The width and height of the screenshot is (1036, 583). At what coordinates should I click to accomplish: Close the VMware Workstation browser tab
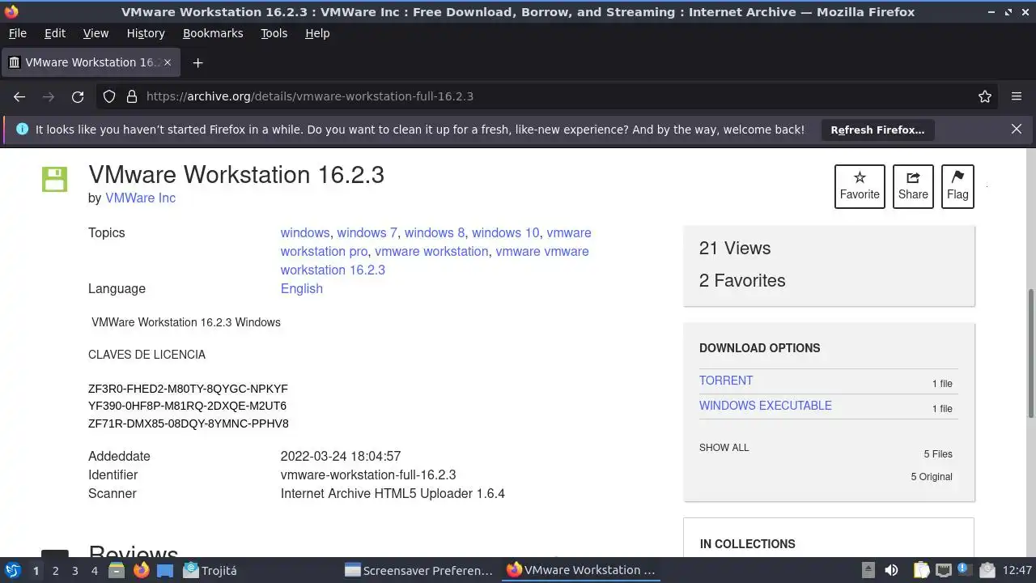tap(168, 62)
